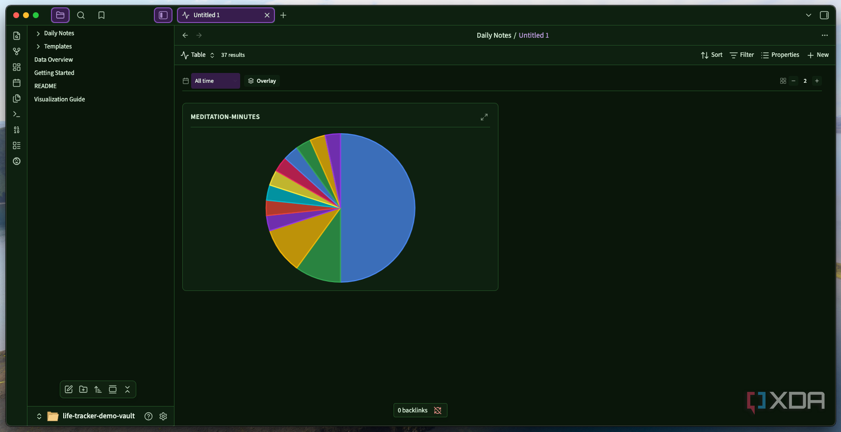Open the help icon beside the vault name
This screenshot has height=432, width=841.
[x=148, y=416]
